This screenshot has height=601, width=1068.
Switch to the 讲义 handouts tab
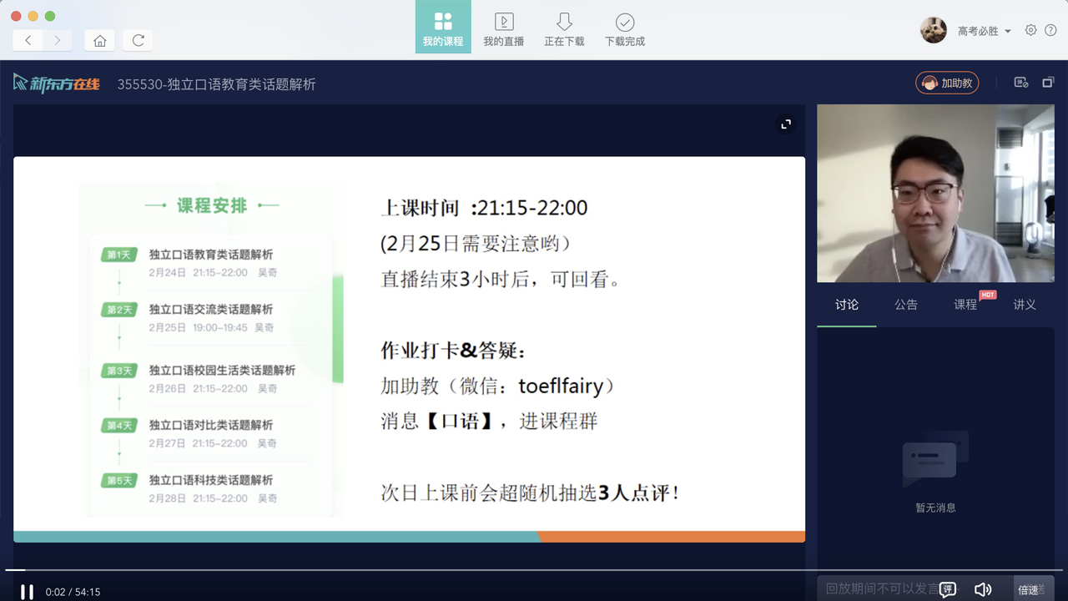(1024, 305)
